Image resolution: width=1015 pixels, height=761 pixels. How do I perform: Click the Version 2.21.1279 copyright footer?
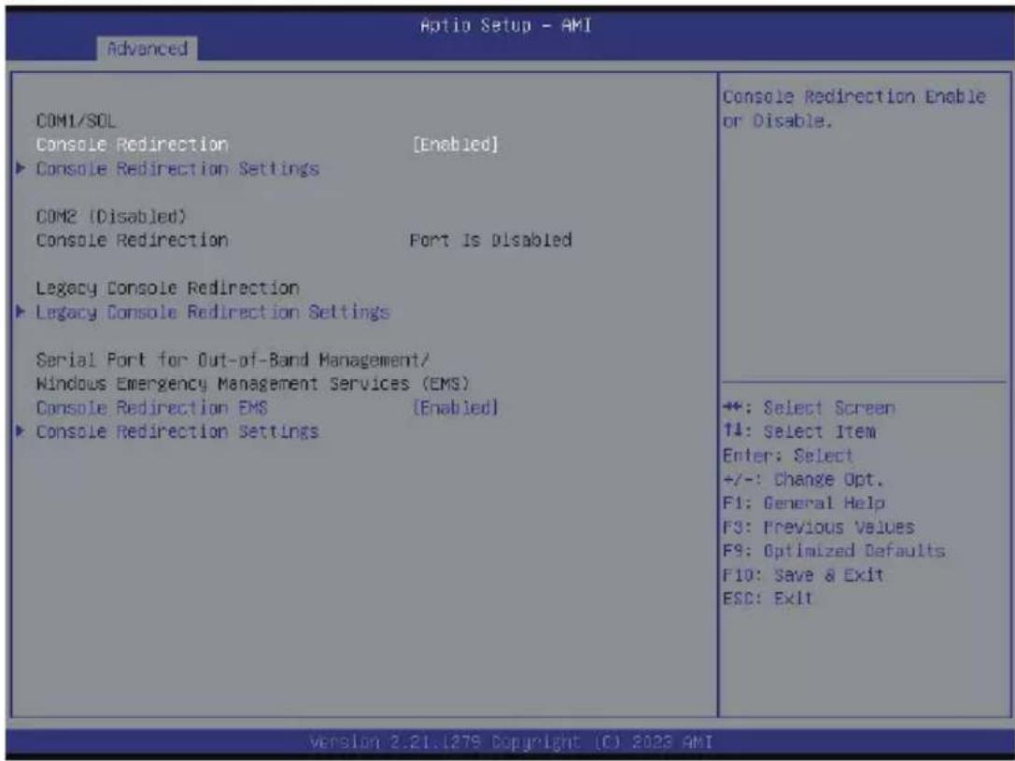point(511,741)
